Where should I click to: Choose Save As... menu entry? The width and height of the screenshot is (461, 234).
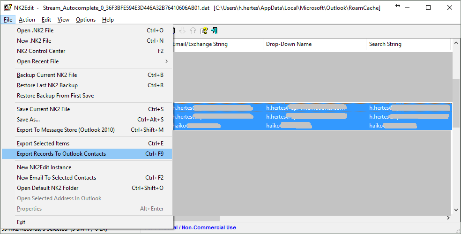click(x=87, y=119)
